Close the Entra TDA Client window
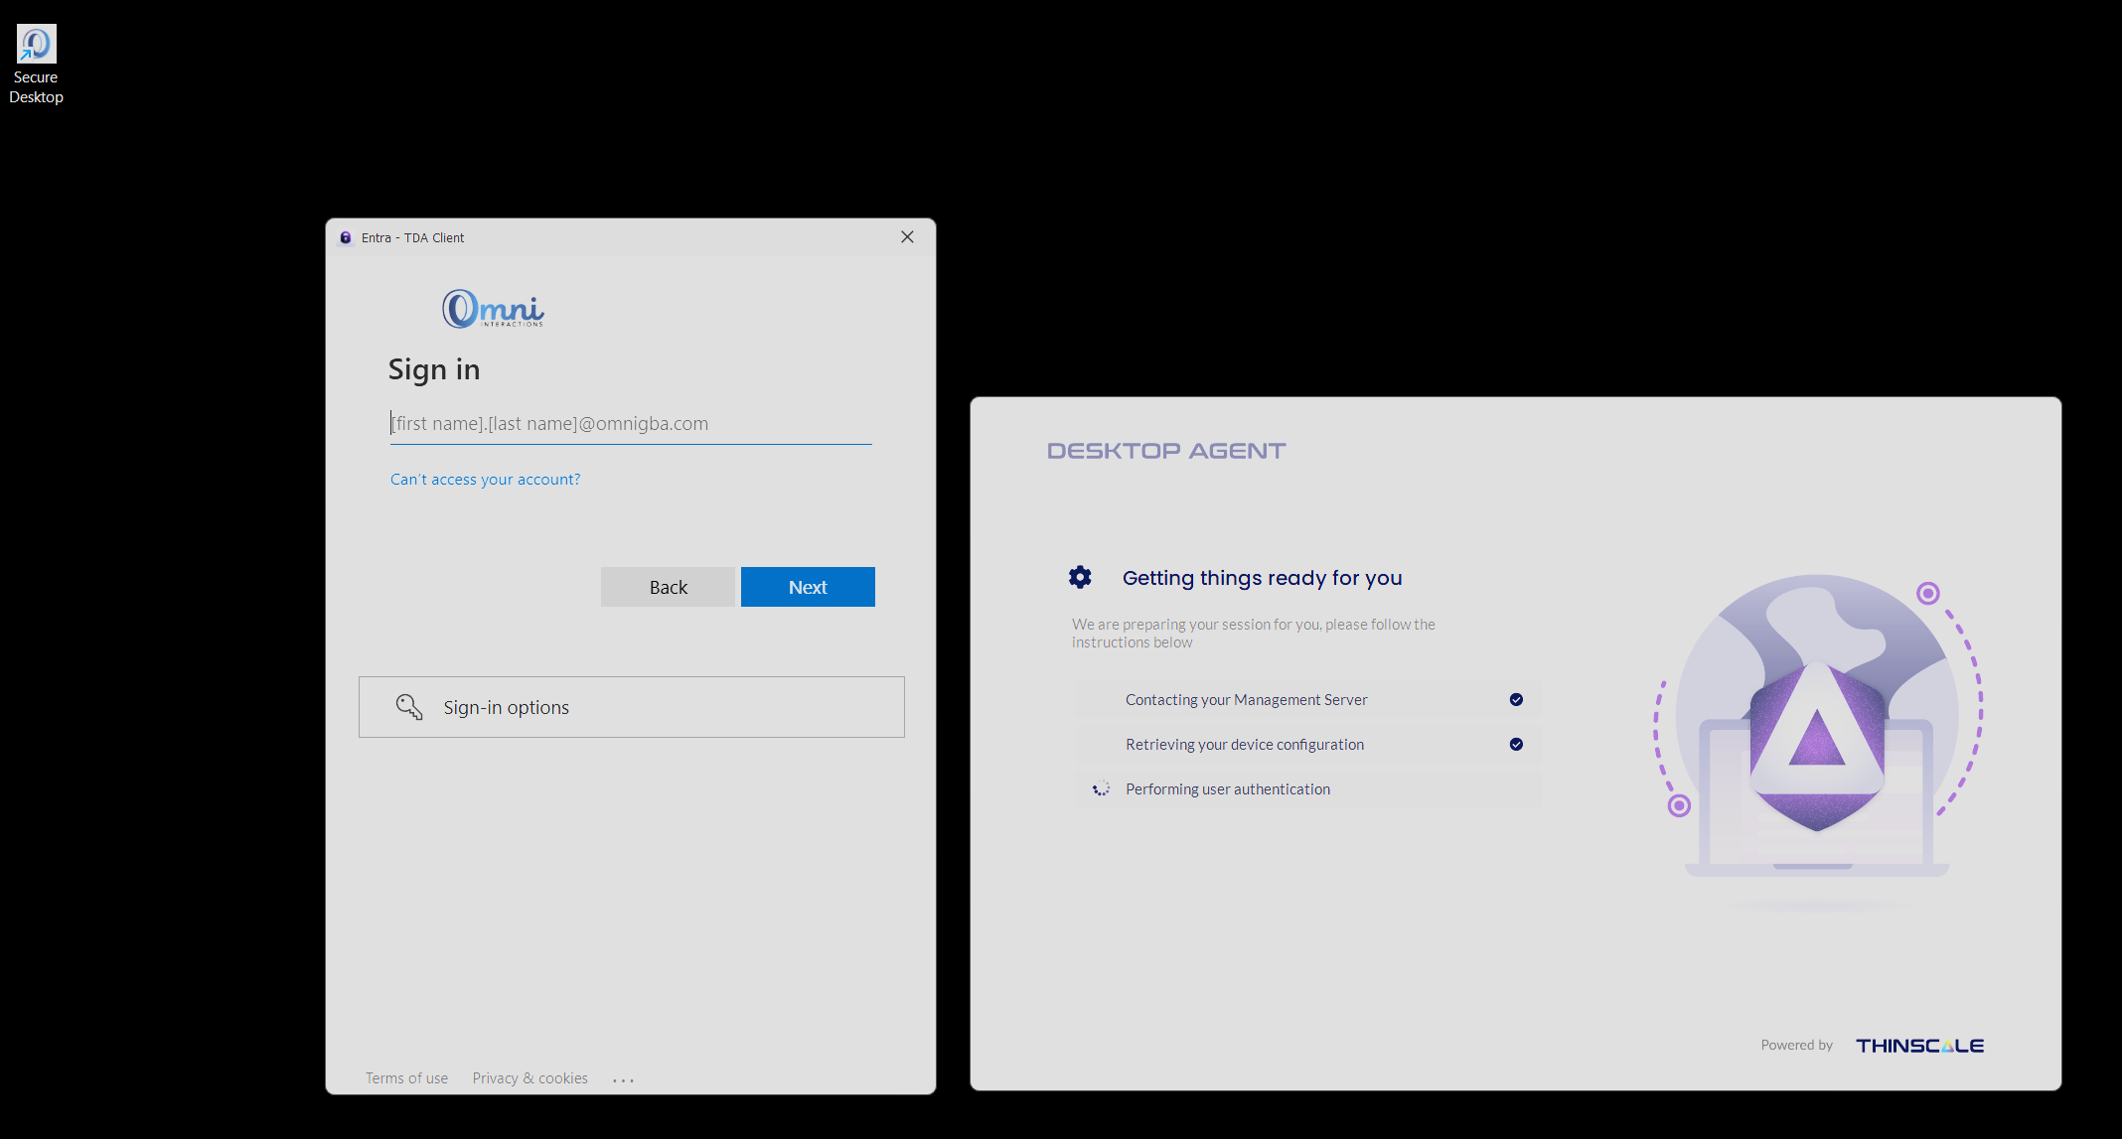The height and width of the screenshot is (1139, 2122). click(907, 237)
